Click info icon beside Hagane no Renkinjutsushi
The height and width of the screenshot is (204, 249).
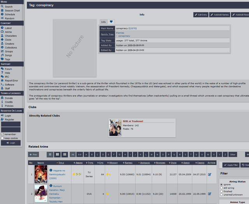pos(51,170)
